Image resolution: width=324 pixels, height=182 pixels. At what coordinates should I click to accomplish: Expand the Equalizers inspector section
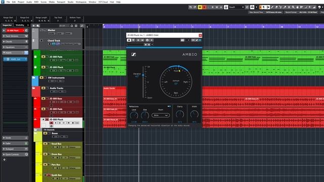15,47
